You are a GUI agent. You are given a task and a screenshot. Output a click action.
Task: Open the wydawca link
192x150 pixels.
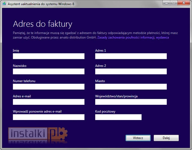(162, 38)
